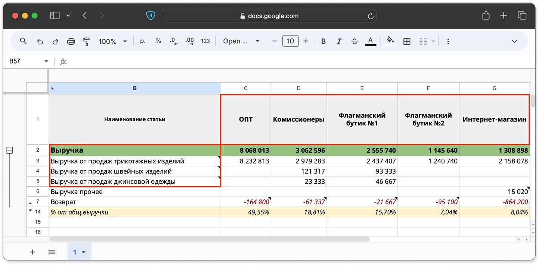The width and height of the screenshot is (539, 265).
Task: Collapse row group with minus button
Action: click(9, 150)
